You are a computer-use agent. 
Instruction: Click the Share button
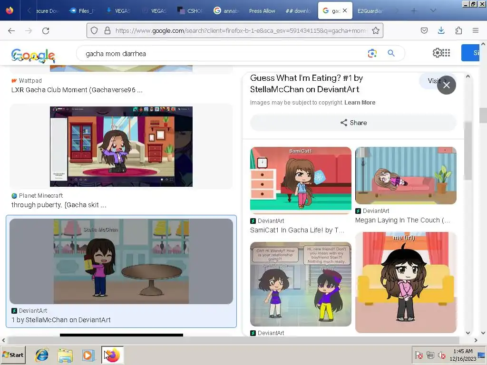point(353,123)
